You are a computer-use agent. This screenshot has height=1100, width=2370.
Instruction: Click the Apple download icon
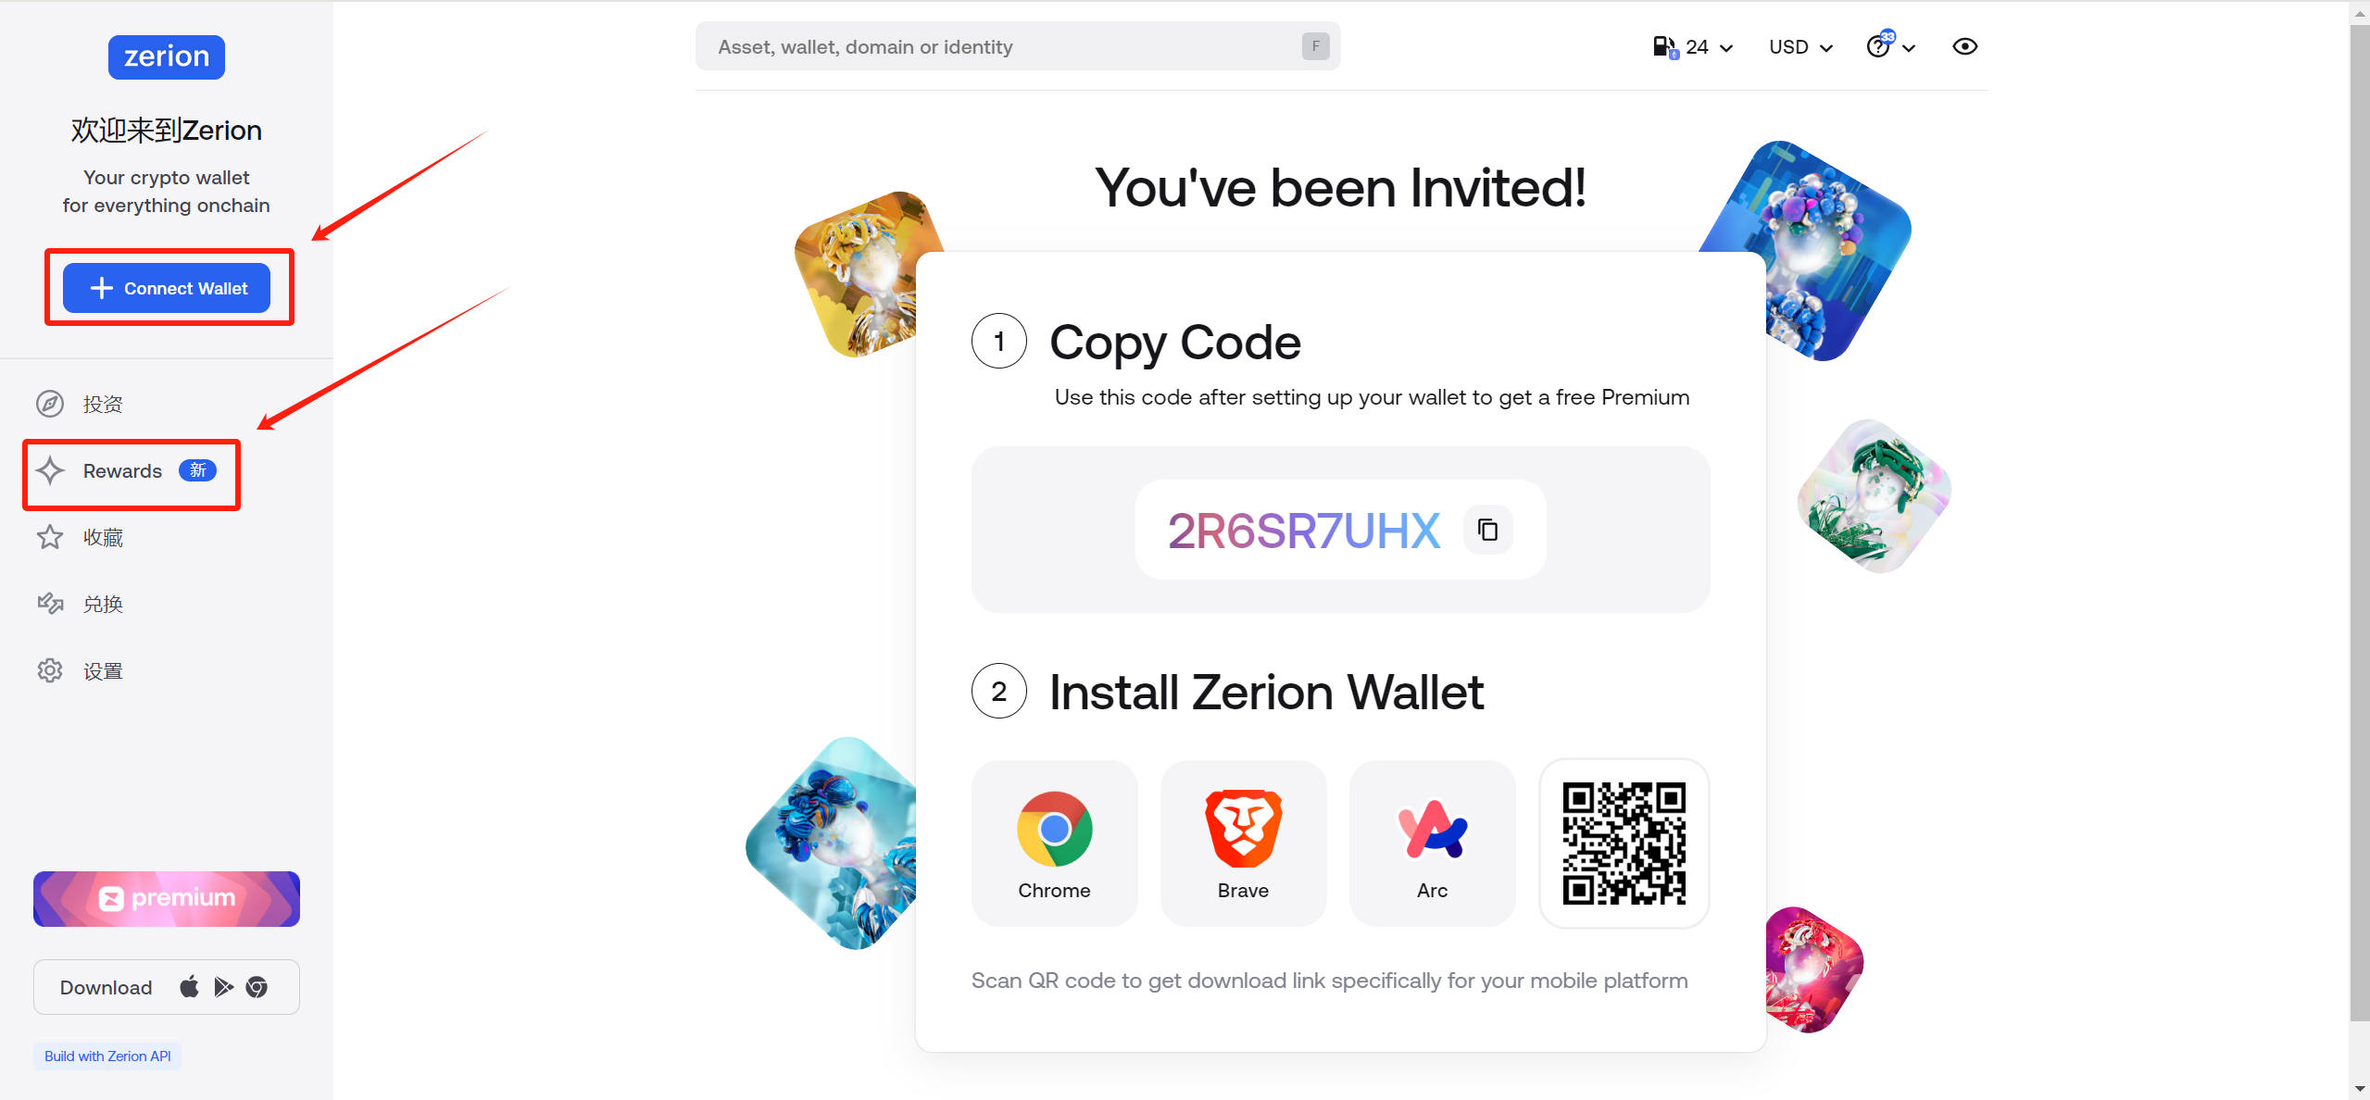click(x=189, y=987)
